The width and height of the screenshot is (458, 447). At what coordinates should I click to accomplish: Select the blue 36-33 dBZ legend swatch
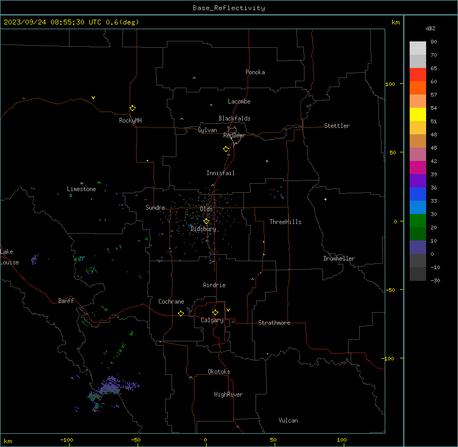pos(418,194)
